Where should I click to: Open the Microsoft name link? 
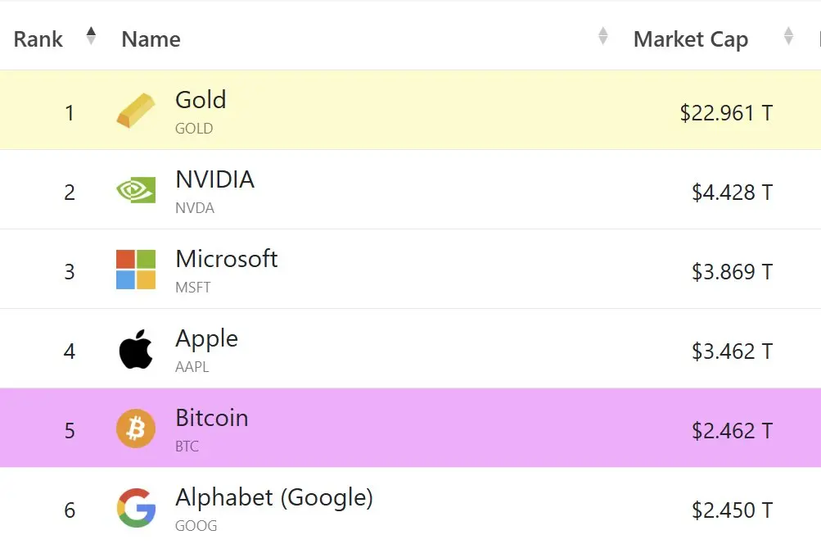coord(226,259)
